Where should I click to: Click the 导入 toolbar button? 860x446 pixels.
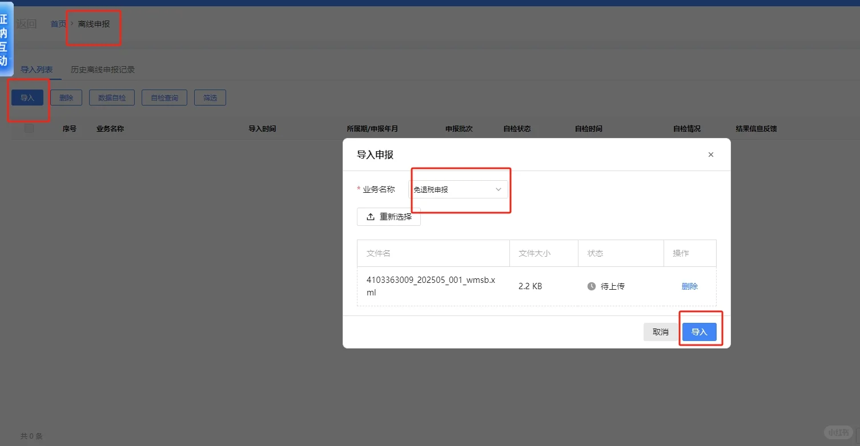click(x=27, y=97)
